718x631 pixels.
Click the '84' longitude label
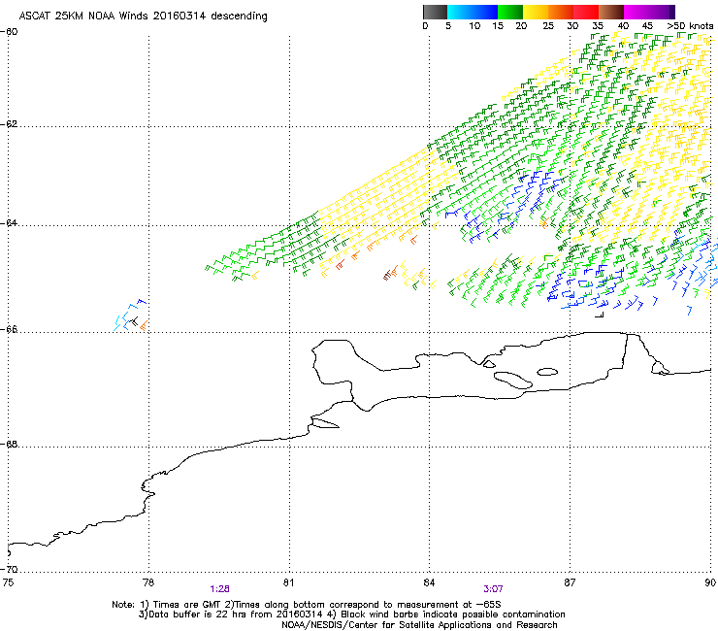pyautogui.click(x=429, y=582)
